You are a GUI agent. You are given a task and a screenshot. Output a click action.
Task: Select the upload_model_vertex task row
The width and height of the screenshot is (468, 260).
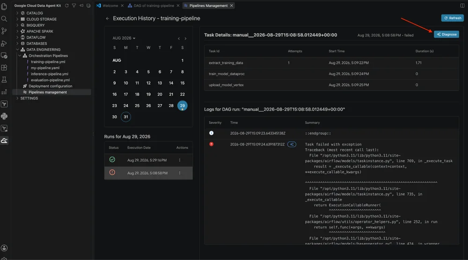pyautogui.click(x=331, y=85)
